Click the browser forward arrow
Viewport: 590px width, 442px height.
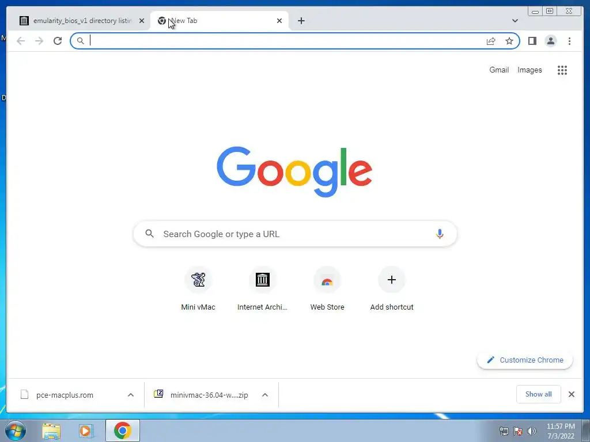pyautogui.click(x=39, y=41)
